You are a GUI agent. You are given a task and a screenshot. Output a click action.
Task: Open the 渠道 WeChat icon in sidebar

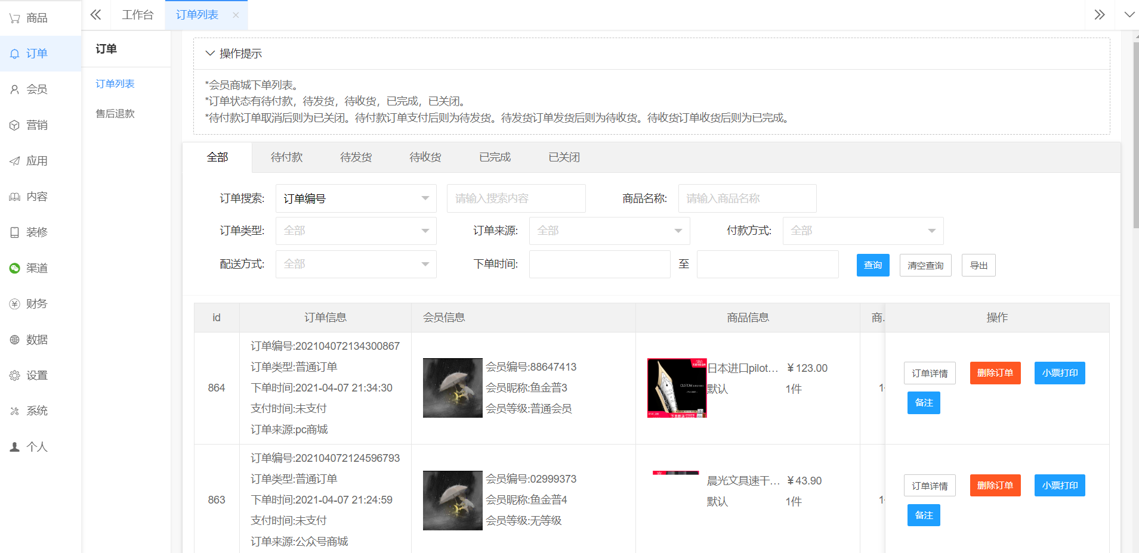coord(15,268)
